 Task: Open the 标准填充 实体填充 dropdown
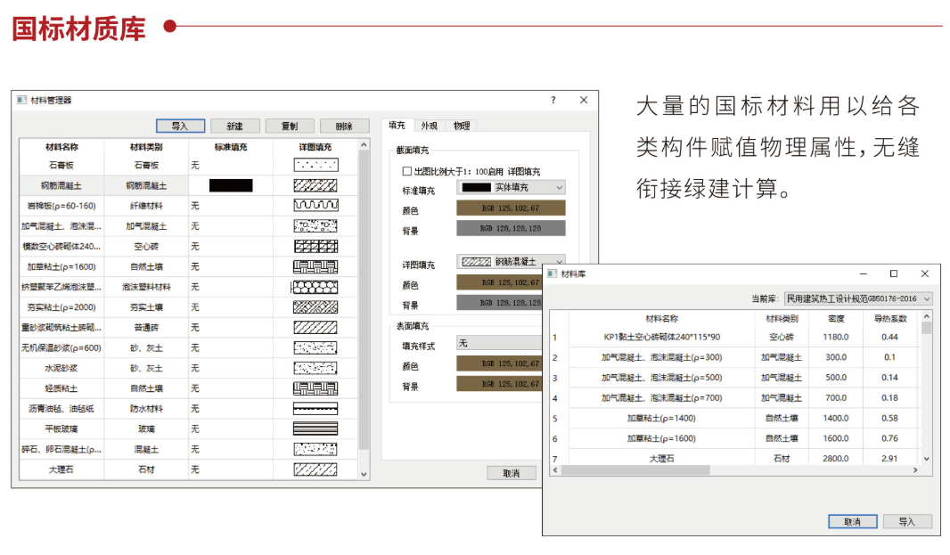click(511, 188)
